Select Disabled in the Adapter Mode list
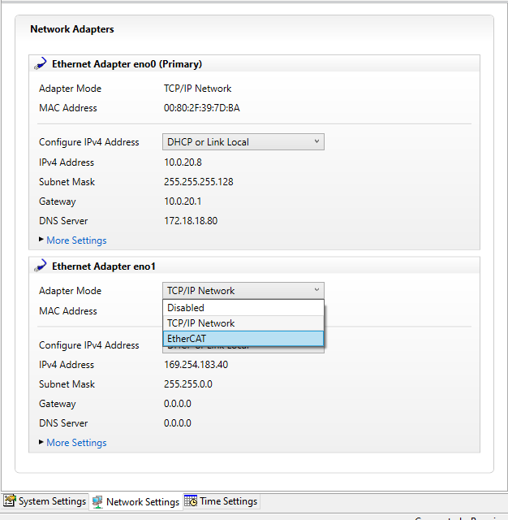The width and height of the screenshot is (508, 520). coord(243,308)
